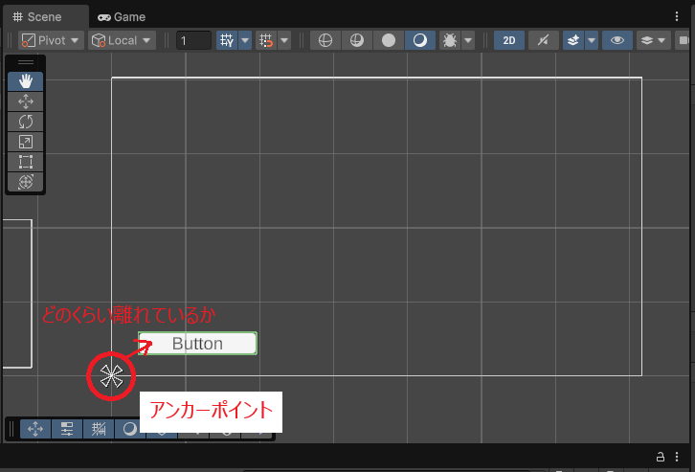Image resolution: width=695 pixels, height=472 pixels.
Task: Expand the scene effects dropdown arrow
Action: (x=592, y=40)
